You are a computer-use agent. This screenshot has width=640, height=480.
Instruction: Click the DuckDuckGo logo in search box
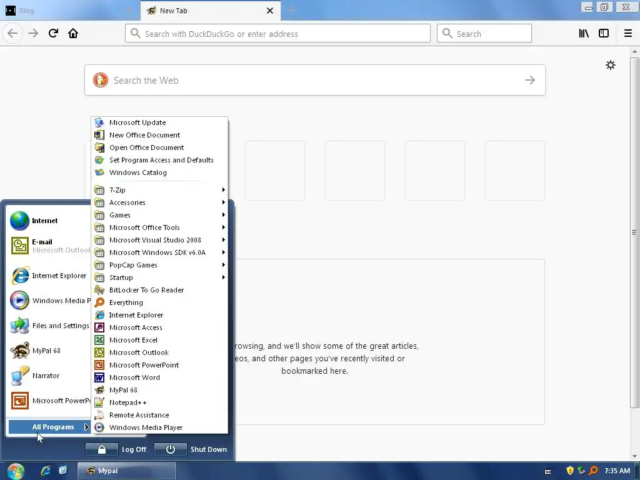tap(101, 80)
